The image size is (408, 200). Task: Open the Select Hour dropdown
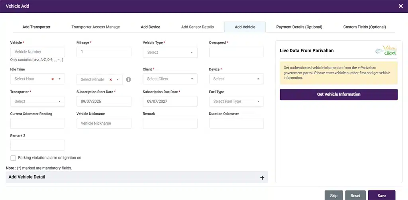coord(37,79)
